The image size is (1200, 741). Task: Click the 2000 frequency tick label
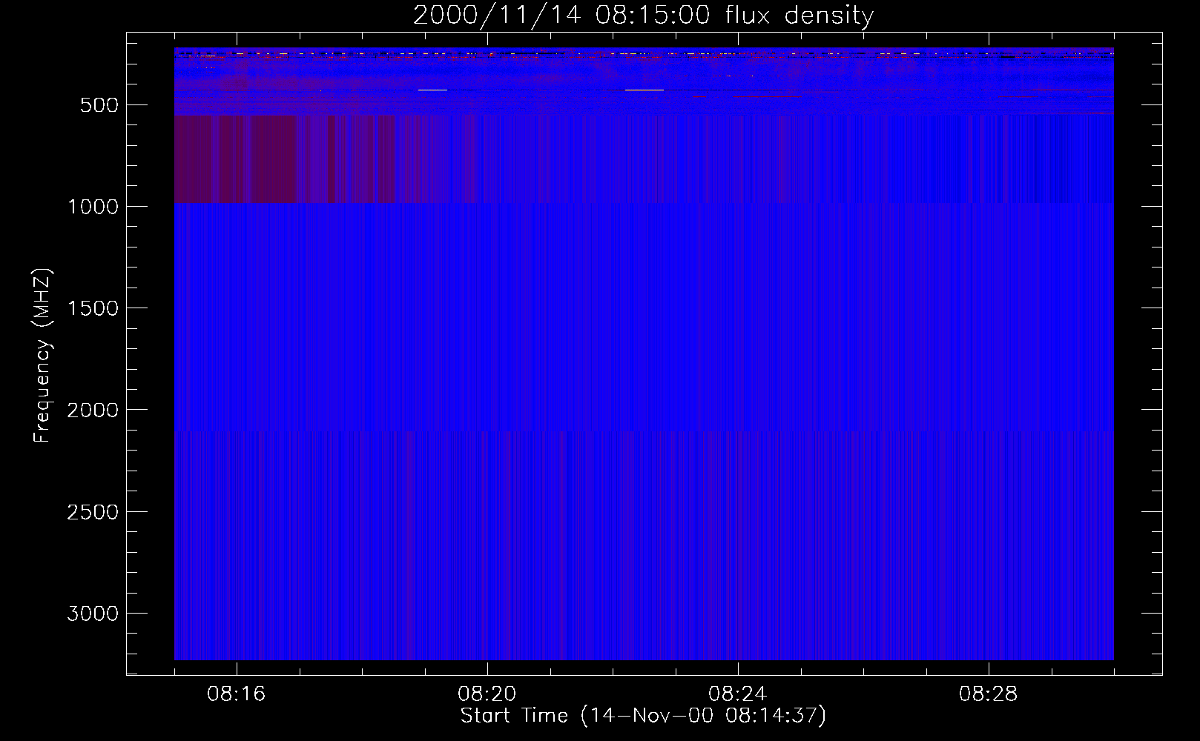click(x=93, y=410)
